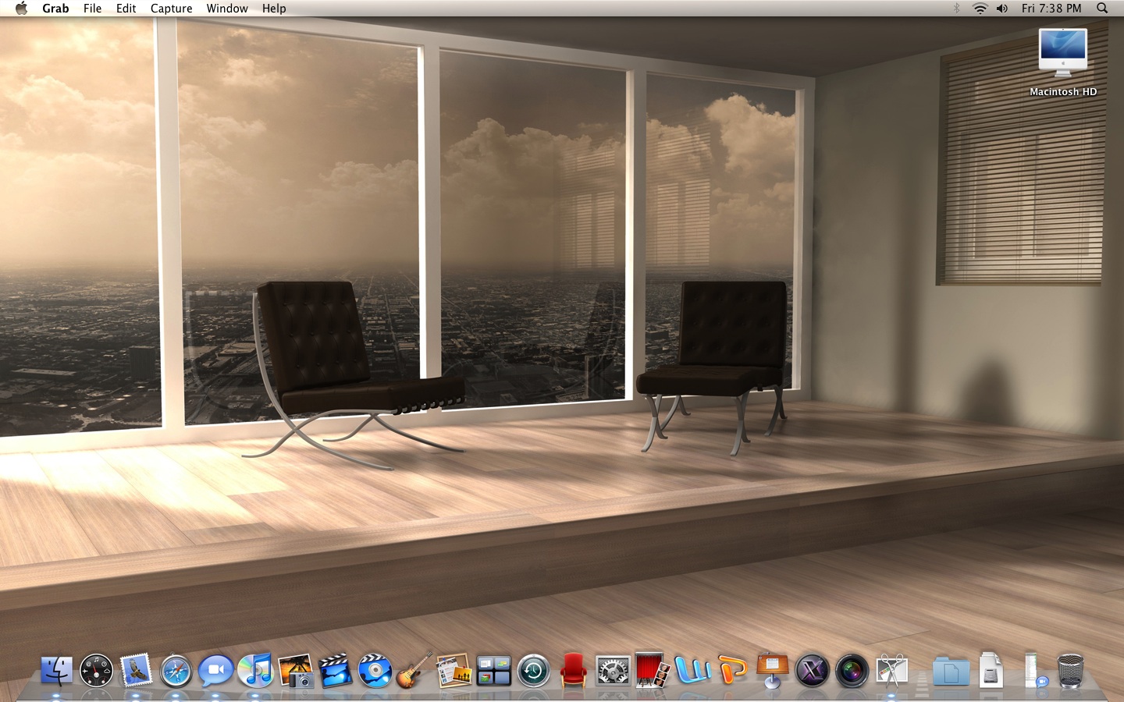Launch Dashboard from the Dock
Screen dimensions: 1124x702
click(96, 670)
